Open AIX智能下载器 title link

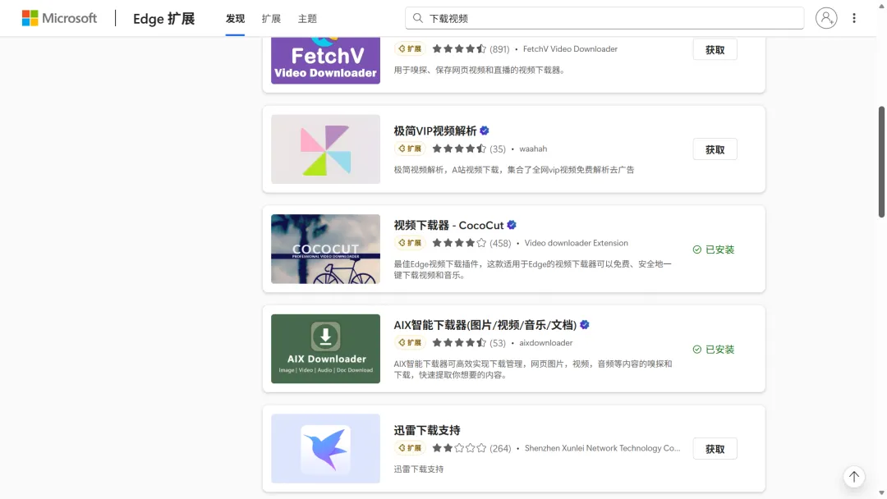click(x=485, y=325)
